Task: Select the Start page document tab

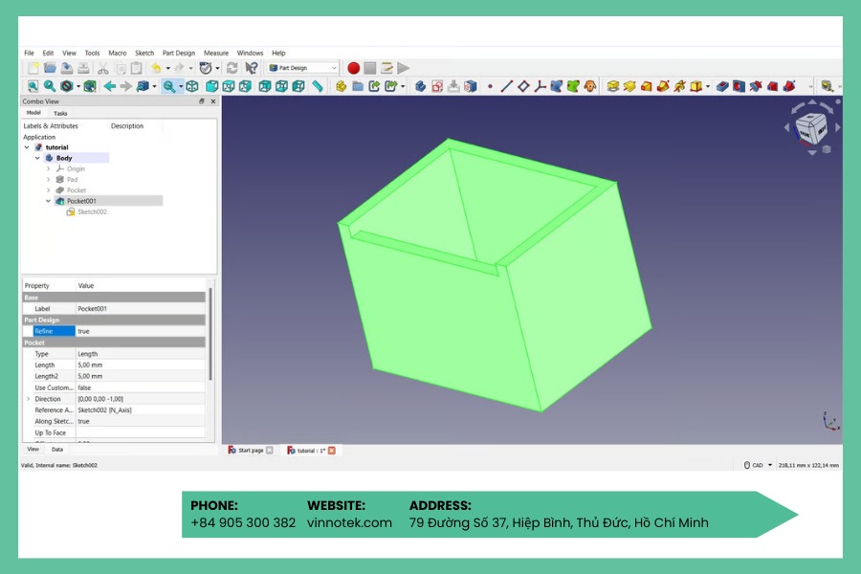Action: 251,451
